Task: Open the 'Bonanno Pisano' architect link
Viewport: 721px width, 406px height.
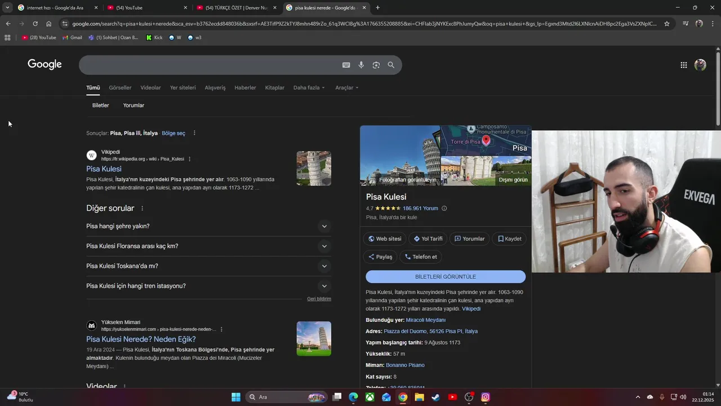Action: [x=405, y=365]
